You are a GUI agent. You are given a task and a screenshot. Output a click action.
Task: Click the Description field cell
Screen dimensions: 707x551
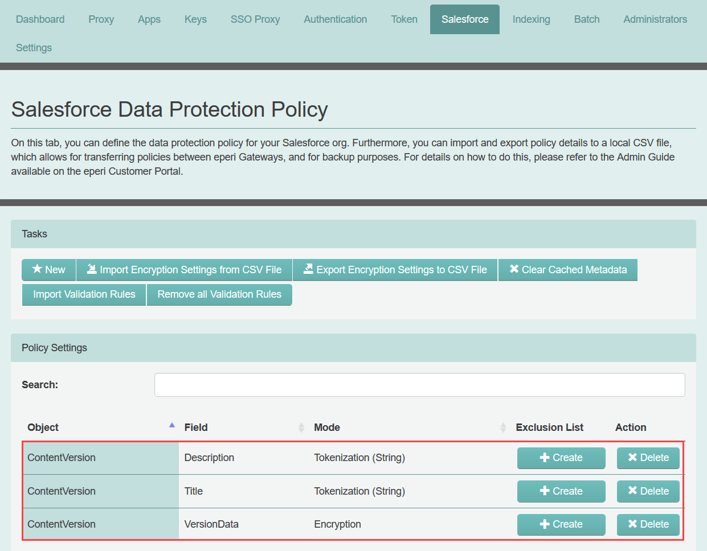tap(209, 458)
